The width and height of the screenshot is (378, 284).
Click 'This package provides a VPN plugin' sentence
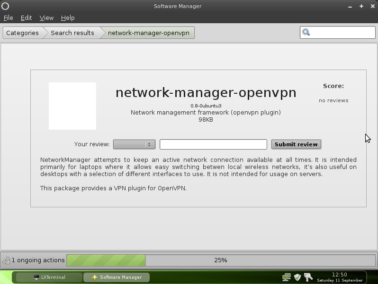[113, 188]
